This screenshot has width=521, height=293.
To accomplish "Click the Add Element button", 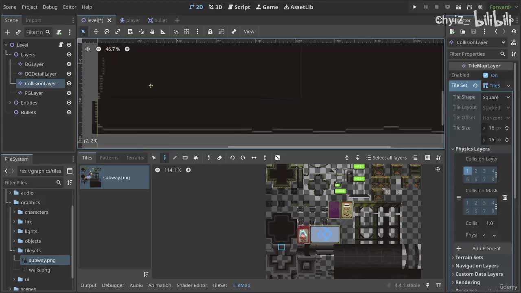I will click(486, 249).
